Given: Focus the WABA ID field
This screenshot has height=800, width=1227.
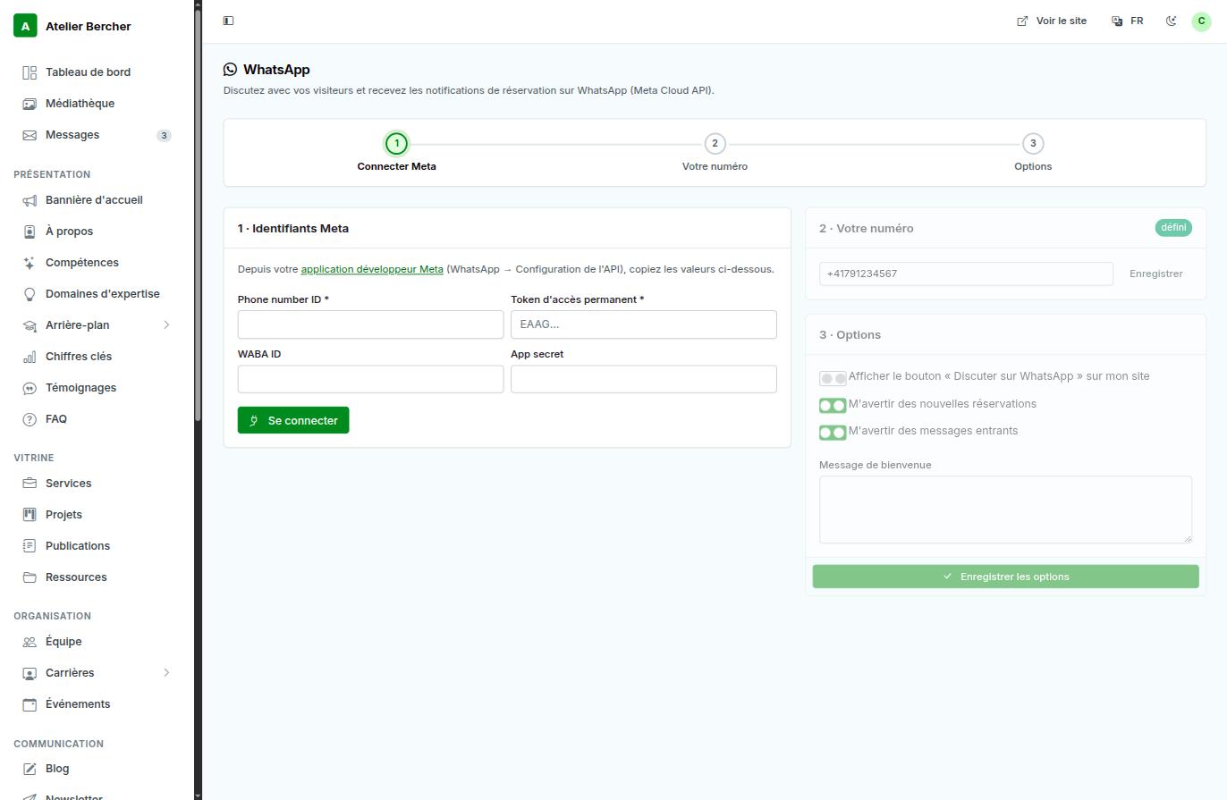Looking at the screenshot, I should [370, 379].
